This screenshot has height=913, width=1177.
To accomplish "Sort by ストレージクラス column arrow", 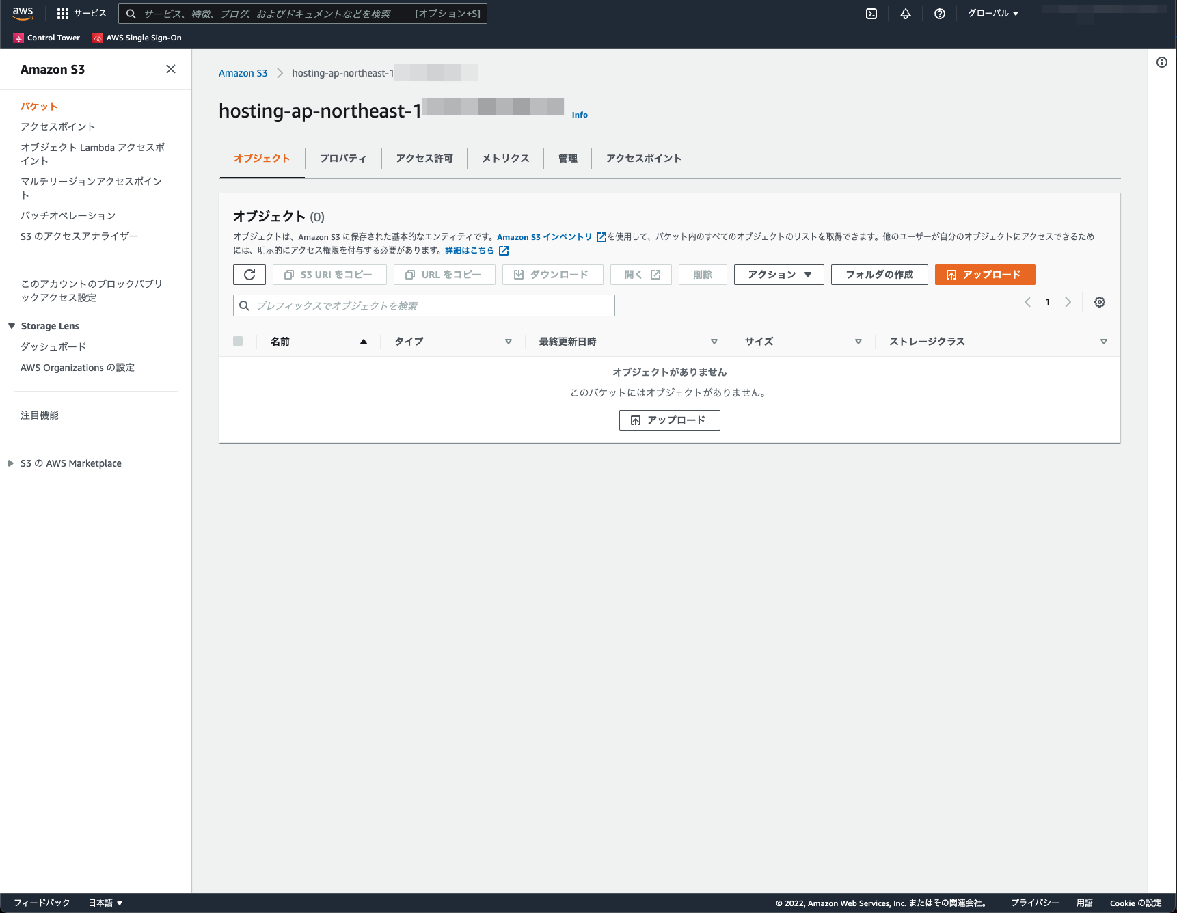I will point(1104,342).
